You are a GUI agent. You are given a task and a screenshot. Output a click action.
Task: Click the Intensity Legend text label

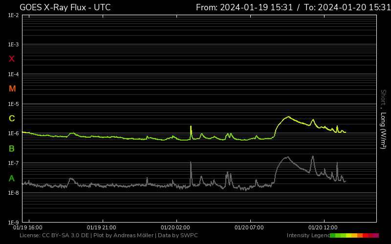pyautogui.click(x=307, y=236)
